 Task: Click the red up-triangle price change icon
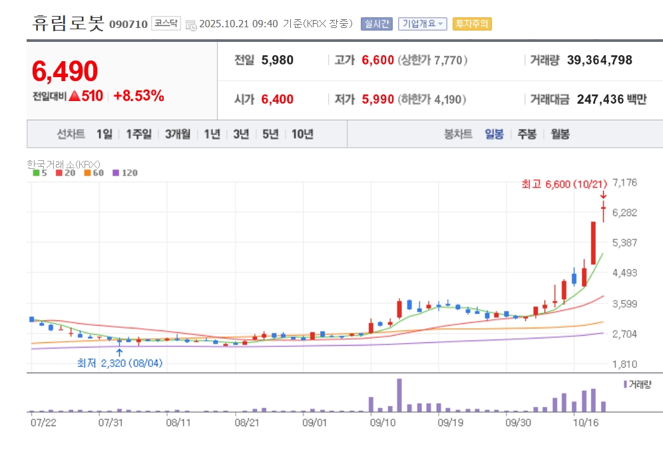click(75, 96)
